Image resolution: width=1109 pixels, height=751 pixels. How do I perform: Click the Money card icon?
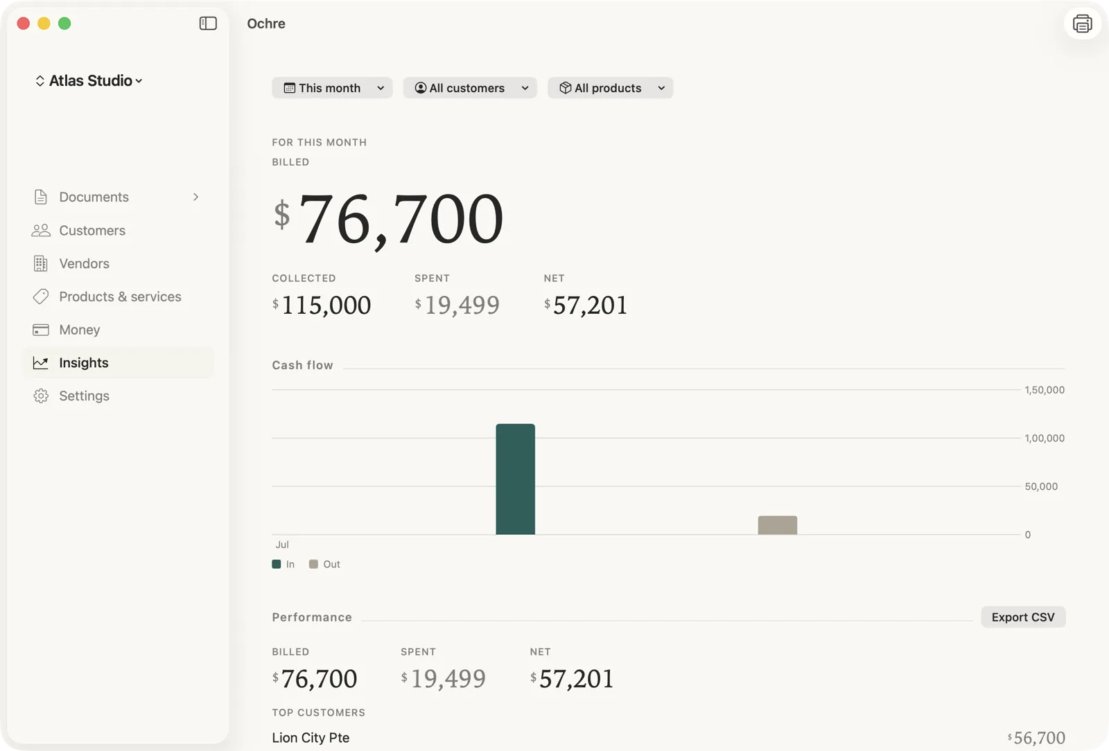(x=41, y=330)
